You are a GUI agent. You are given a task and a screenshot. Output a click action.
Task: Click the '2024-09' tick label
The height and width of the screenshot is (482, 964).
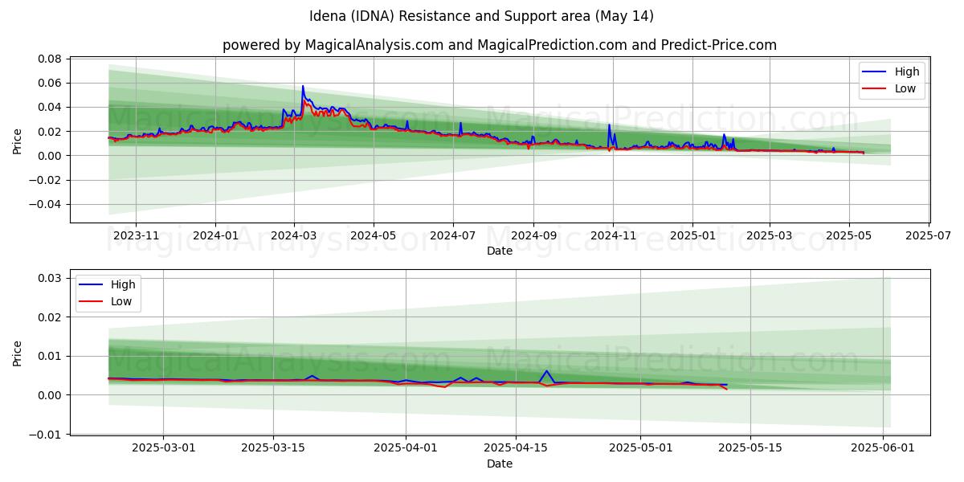[533, 235]
